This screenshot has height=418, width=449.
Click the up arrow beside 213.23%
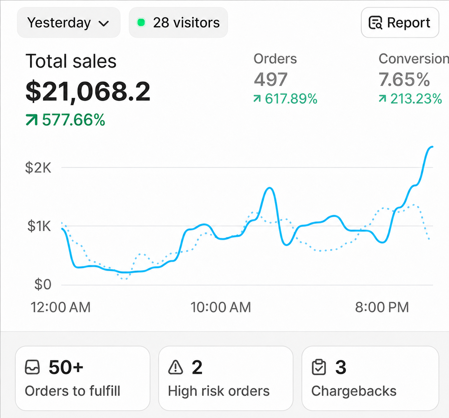pyautogui.click(x=382, y=99)
